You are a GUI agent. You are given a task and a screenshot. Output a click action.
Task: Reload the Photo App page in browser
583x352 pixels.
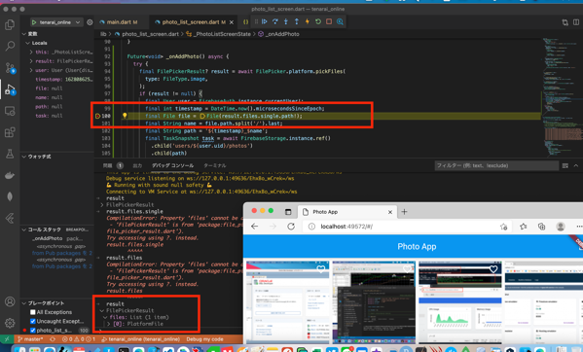pos(291,227)
